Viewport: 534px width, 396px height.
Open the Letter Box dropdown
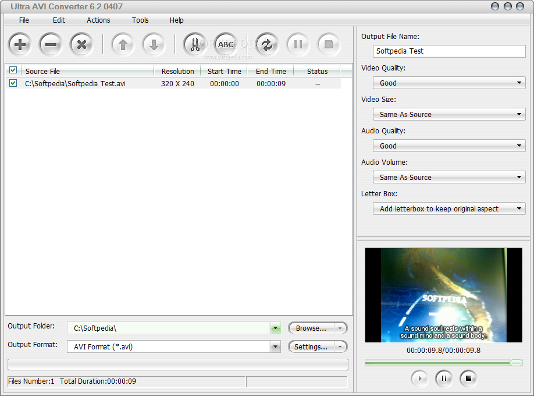coord(449,208)
